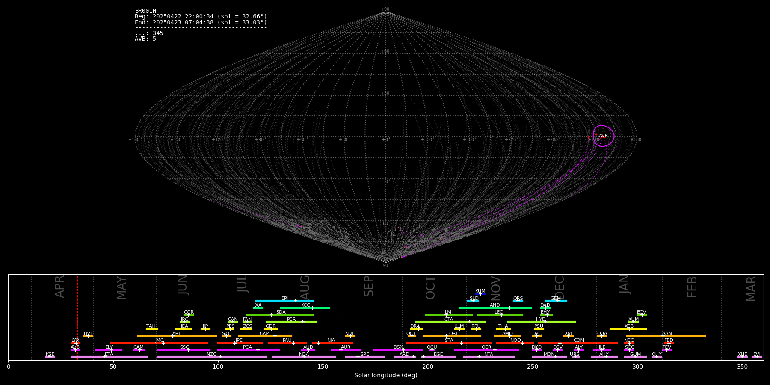Choose the XCB shower label
Screen dimensions: 770x385
(x=629, y=326)
